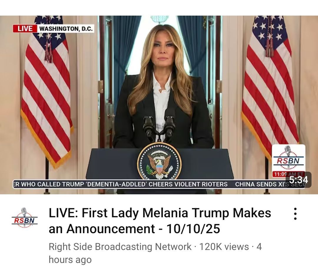Click the 5:34 duration badge
Viewport: 318px width, 280px height.
click(298, 180)
